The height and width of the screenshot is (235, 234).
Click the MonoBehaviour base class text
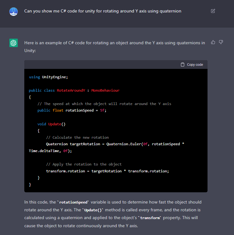[105, 90]
